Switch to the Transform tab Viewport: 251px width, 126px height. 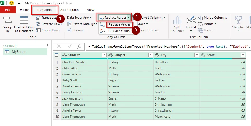(x=44, y=10)
